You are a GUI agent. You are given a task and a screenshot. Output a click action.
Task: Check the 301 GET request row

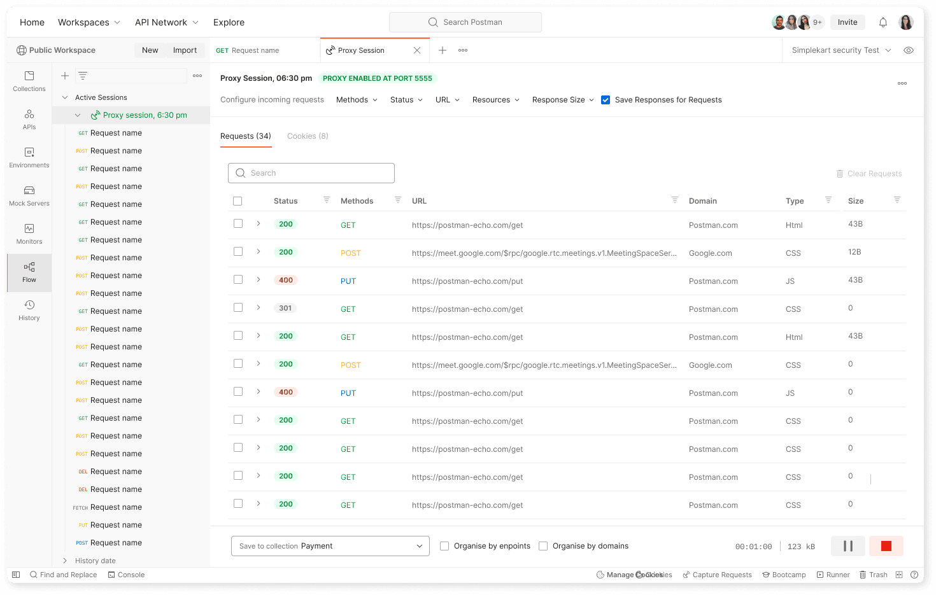(x=238, y=307)
